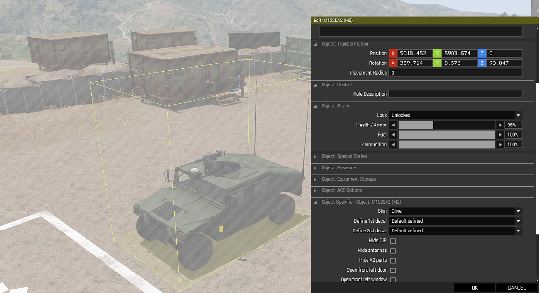Screen dimensions: 539x293
Task: Collapse the Object: Control section
Action: (315, 85)
